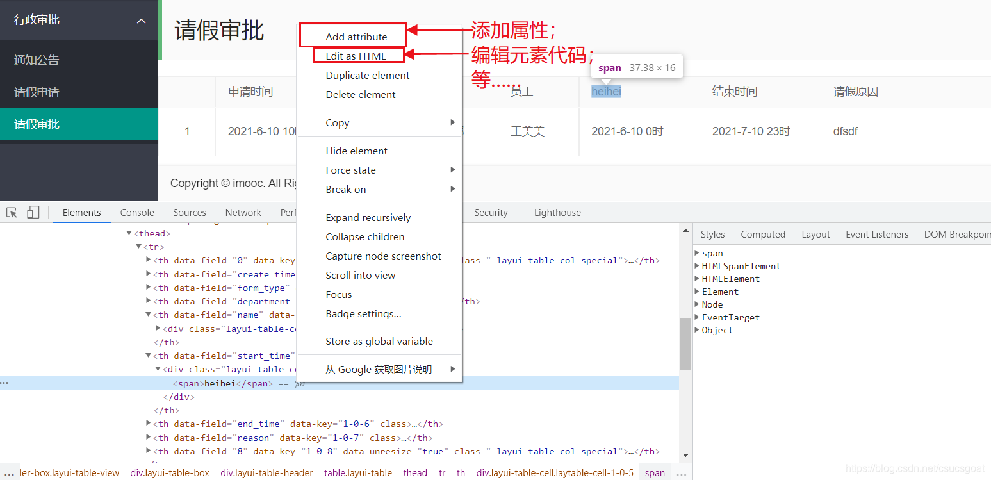Screen dimensions: 991x480
Task: Switch to the Console tab
Action: click(137, 213)
